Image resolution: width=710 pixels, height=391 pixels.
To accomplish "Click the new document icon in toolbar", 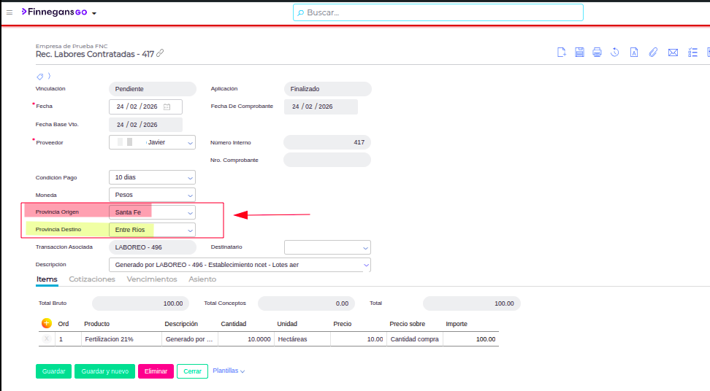I will tap(562, 53).
